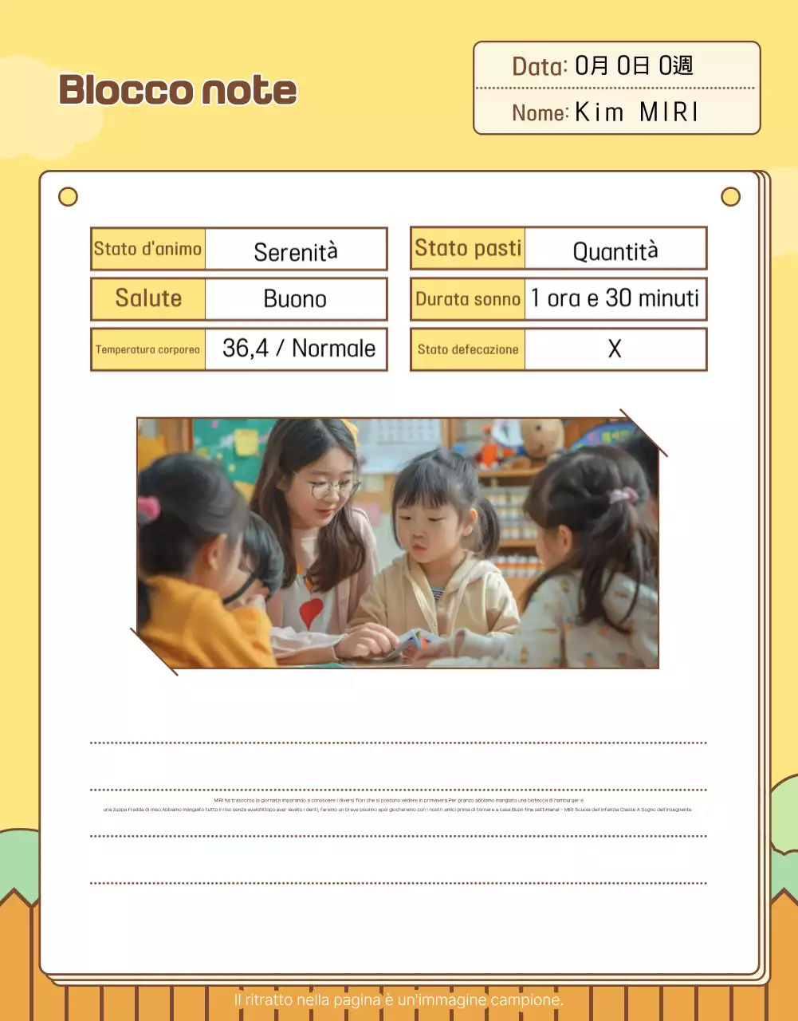Select the X mark for Stato defecazione
This screenshot has height=1021, width=798.
(x=615, y=349)
